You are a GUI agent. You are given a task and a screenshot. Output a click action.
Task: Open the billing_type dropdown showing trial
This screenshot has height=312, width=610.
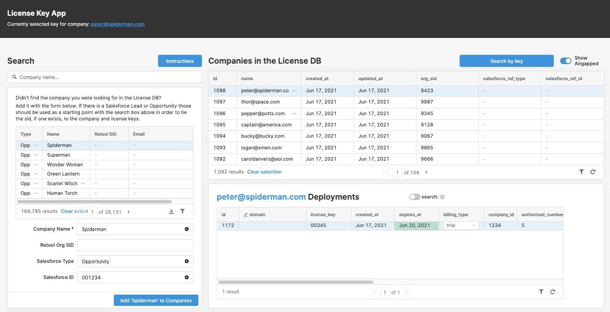(461, 225)
